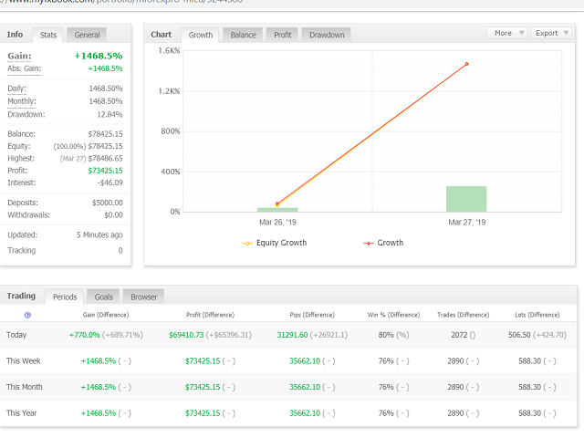Click the Gain label in the Info panel

pos(19,56)
